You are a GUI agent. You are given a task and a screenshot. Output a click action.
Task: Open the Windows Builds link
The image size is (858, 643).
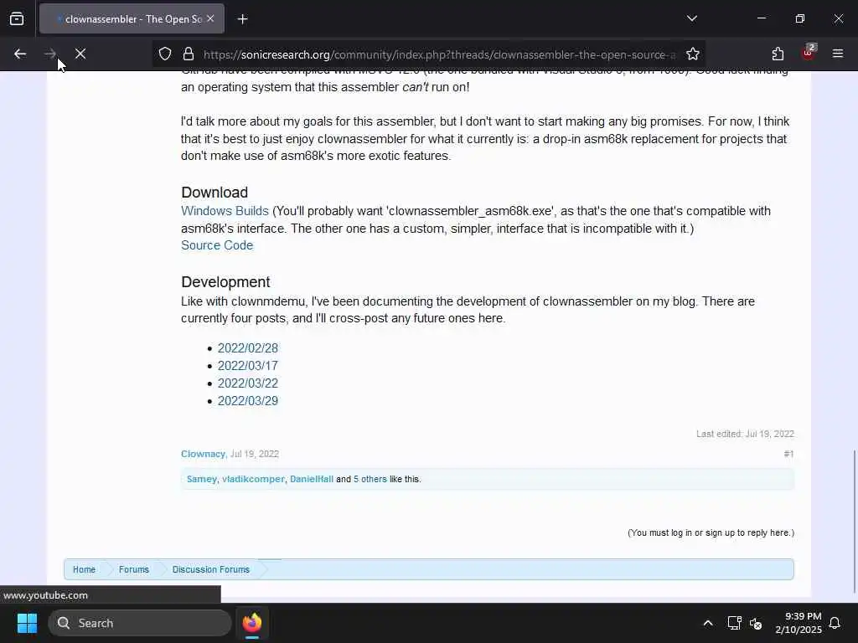225,211
